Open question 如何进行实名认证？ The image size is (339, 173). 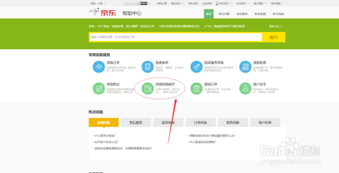pos(106,142)
